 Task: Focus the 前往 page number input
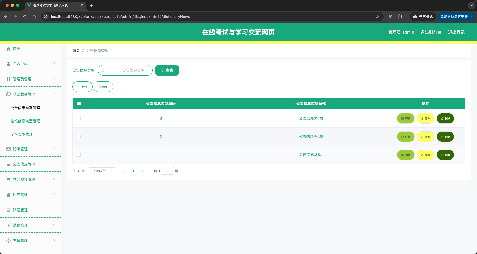click(x=167, y=171)
